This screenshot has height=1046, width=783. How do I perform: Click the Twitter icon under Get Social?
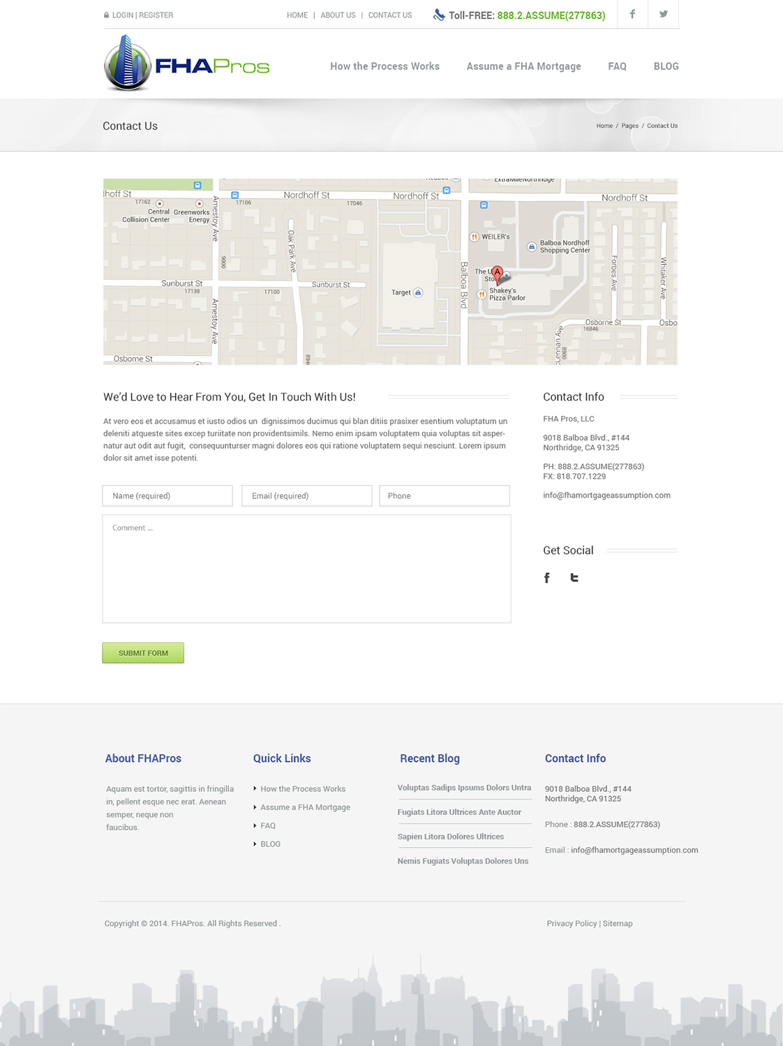coord(574,578)
